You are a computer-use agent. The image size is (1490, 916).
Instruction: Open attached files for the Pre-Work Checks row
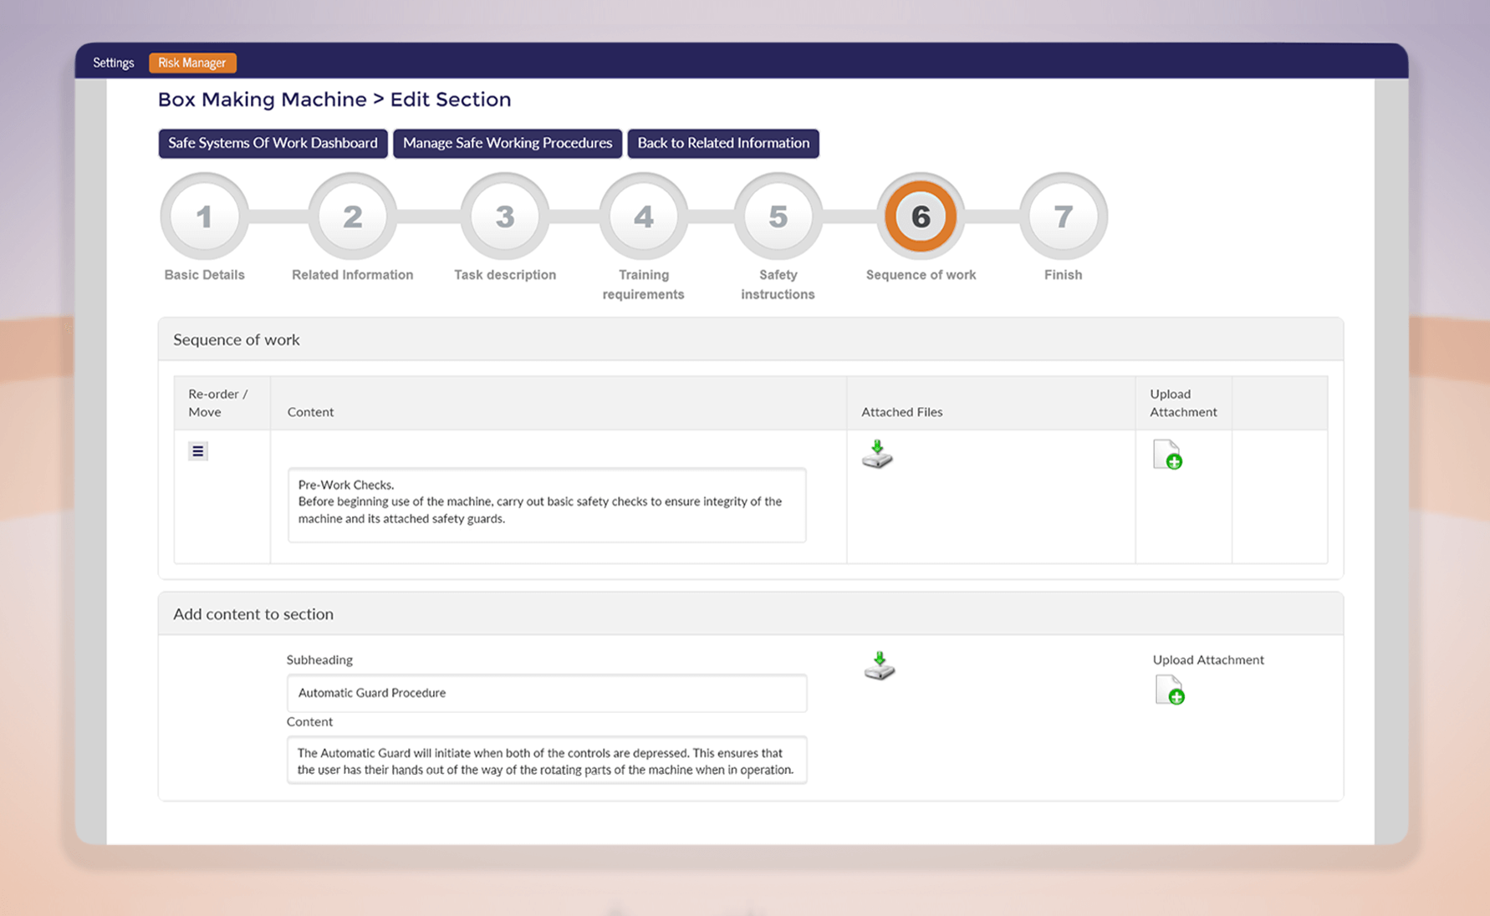[x=876, y=454]
